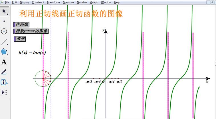
Task: Select the Compass circle tool
Action: (x=4, y=31)
